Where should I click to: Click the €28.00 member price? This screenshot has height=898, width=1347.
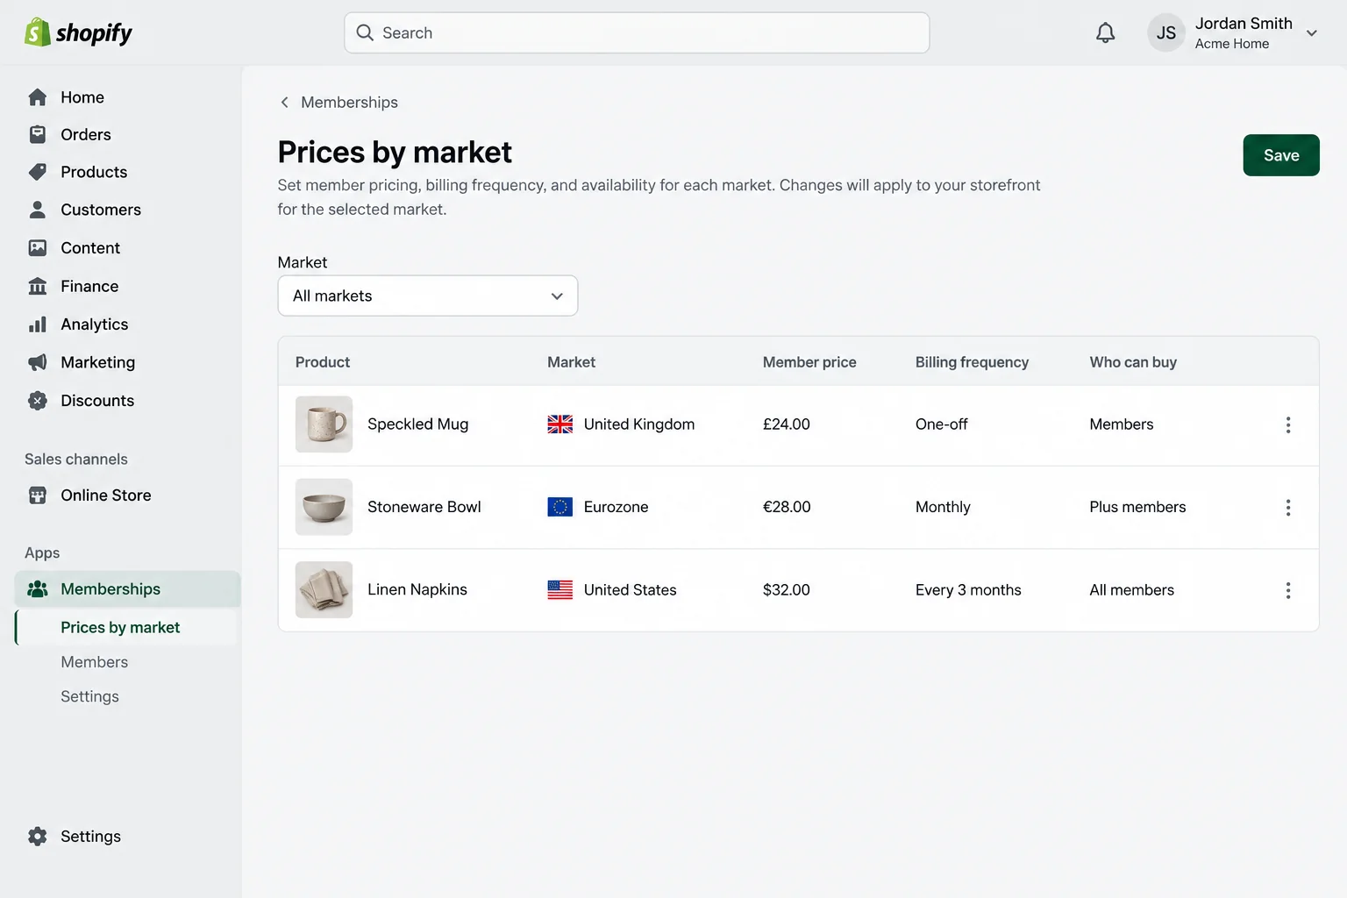pyautogui.click(x=787, y=507)
